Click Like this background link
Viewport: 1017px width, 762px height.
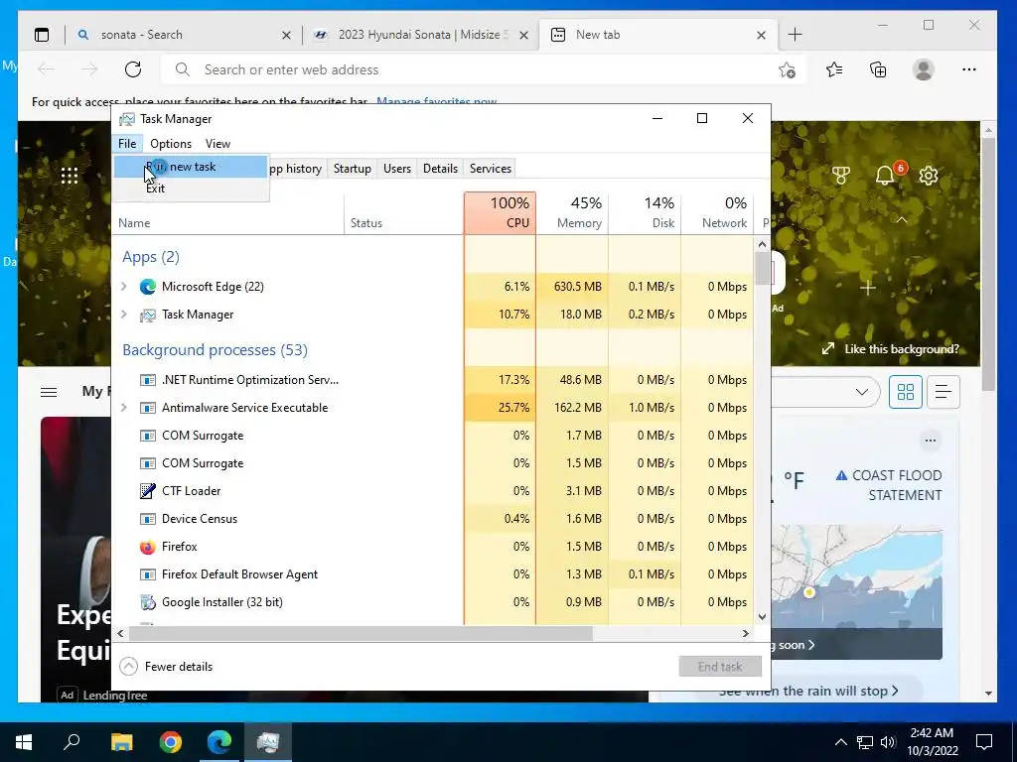click(891, 349)
